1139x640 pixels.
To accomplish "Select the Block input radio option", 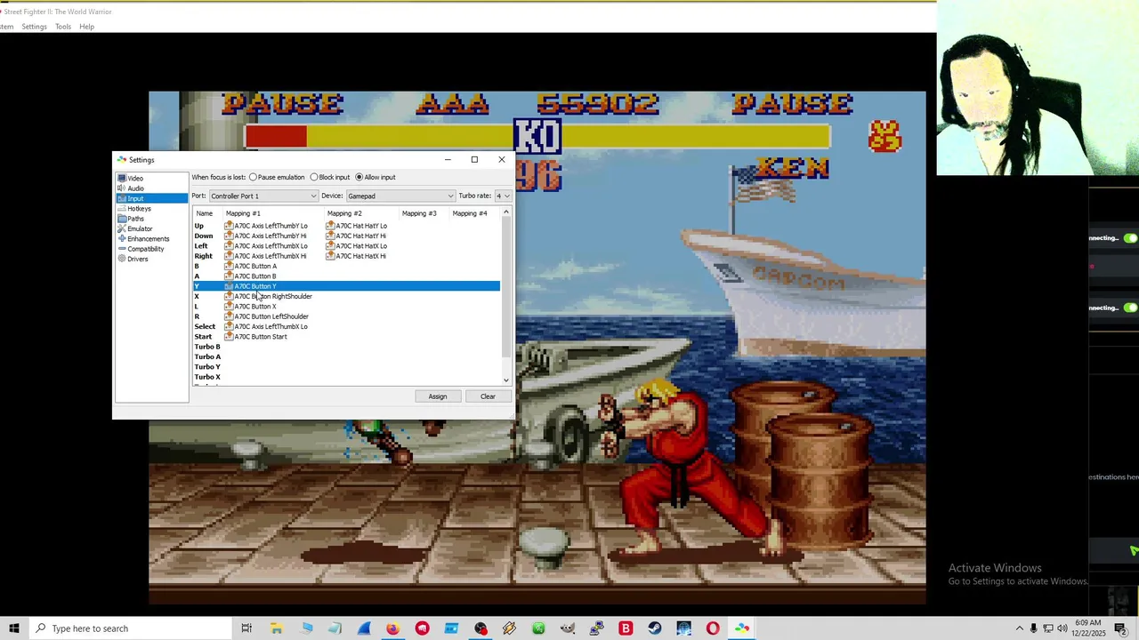I will (329, 177).
